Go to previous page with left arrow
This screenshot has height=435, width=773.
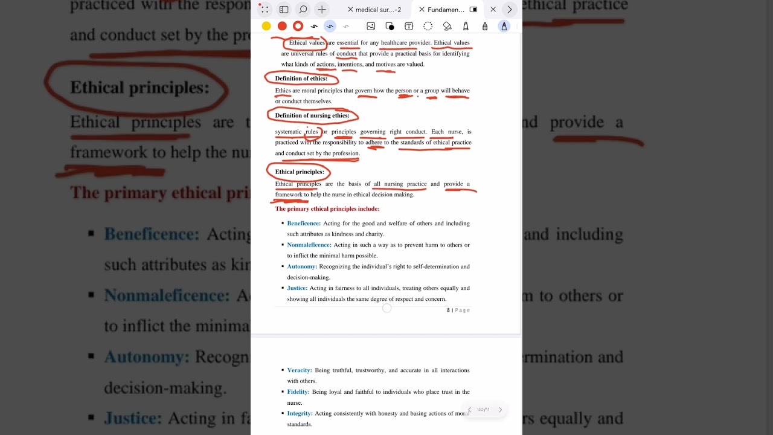pos(470,410)
